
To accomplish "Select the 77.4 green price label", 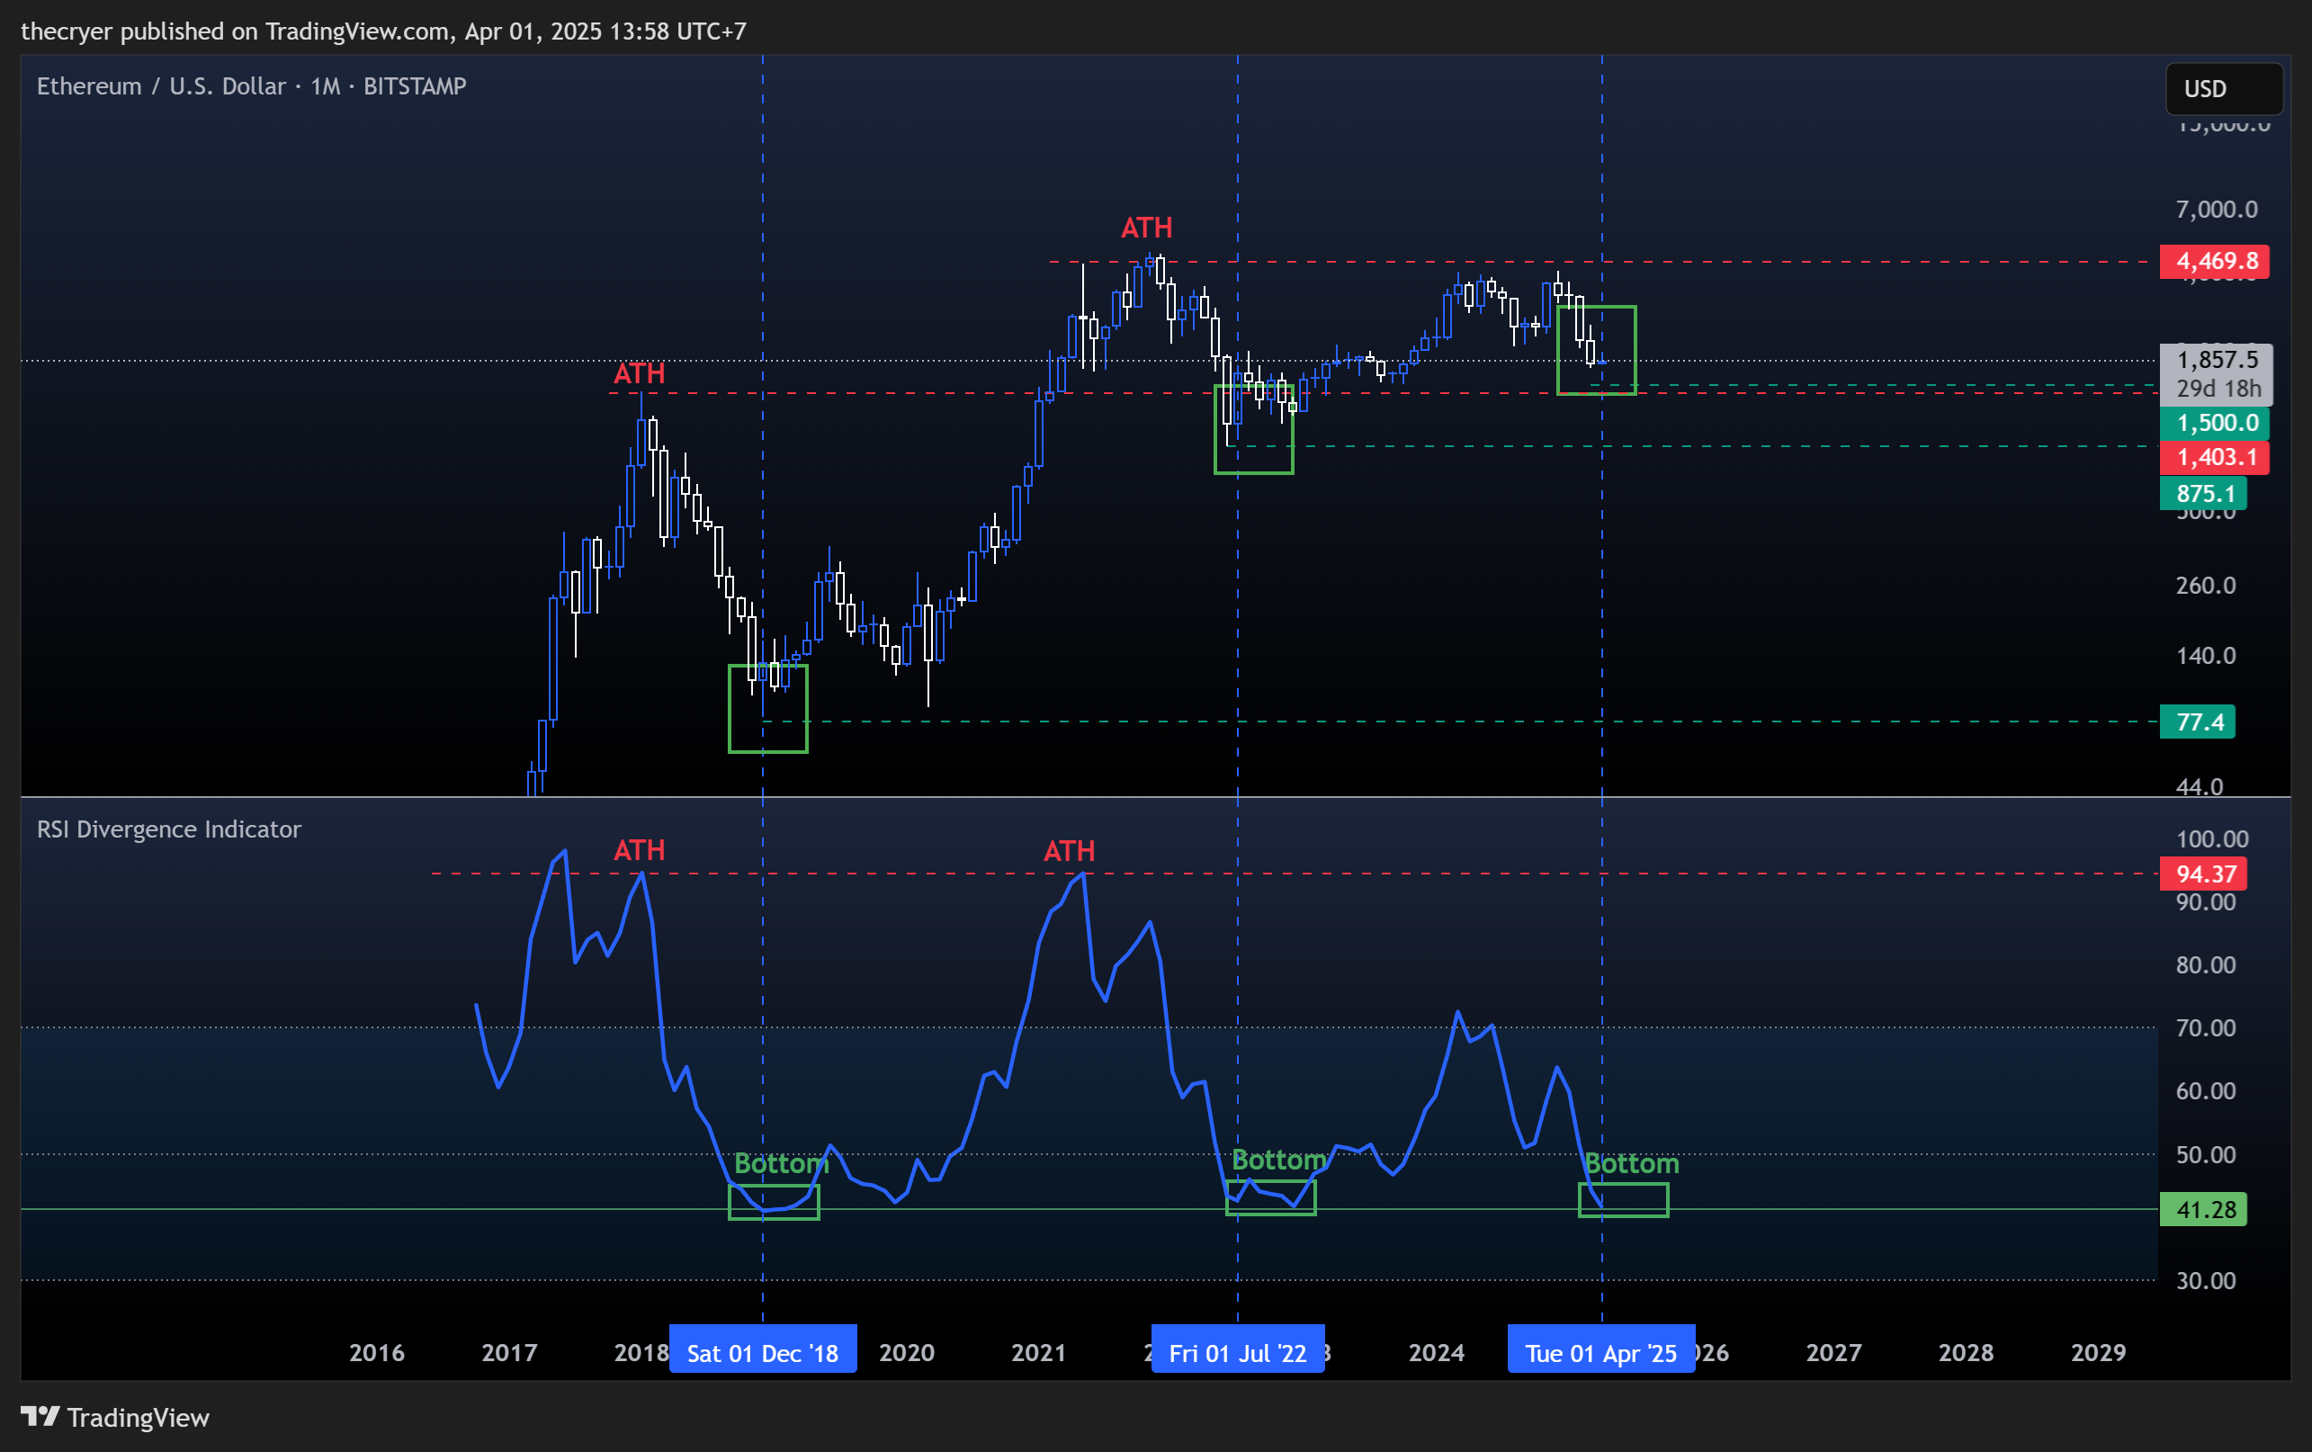I will click(2197, 722).
